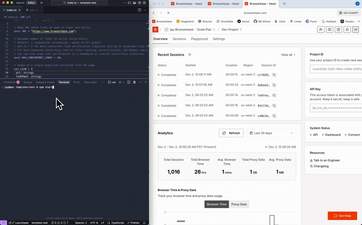Toggle the bottom panel layout icon
This screenshot has height=225, width=362.
[134, 3]
